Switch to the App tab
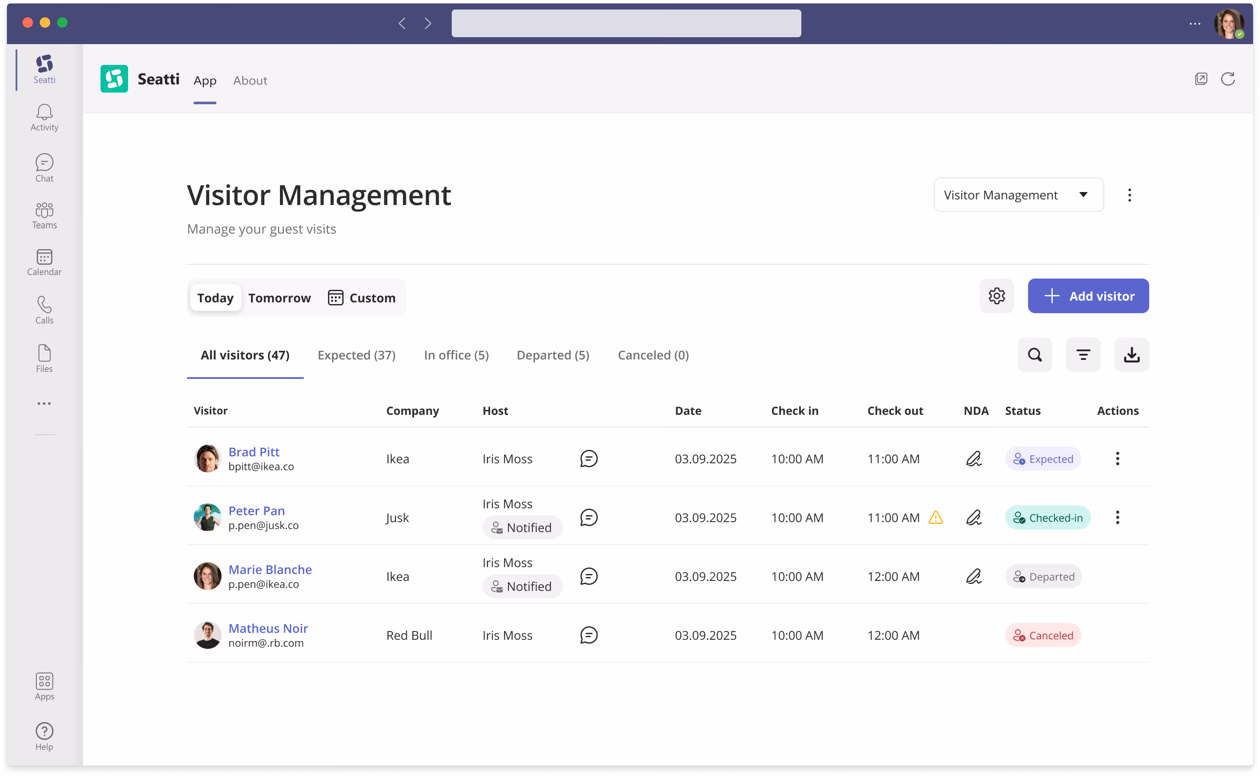1260x776 pixels. 205,80
